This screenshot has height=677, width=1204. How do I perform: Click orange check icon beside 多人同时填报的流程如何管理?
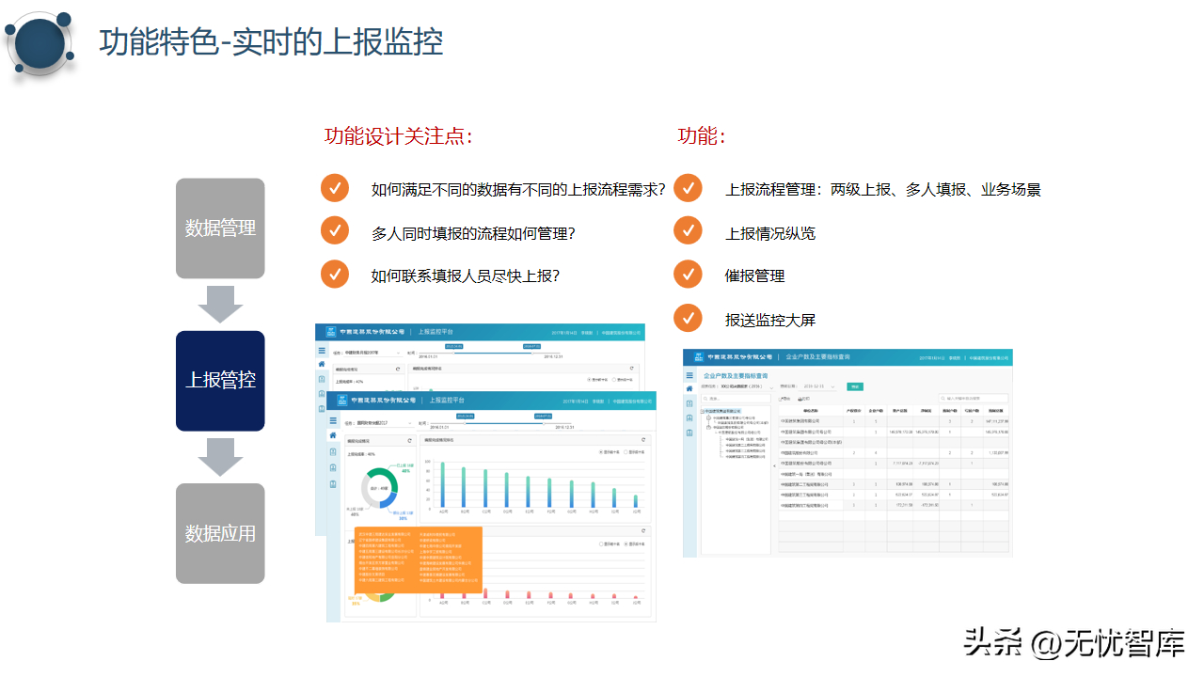click(335, 231)
